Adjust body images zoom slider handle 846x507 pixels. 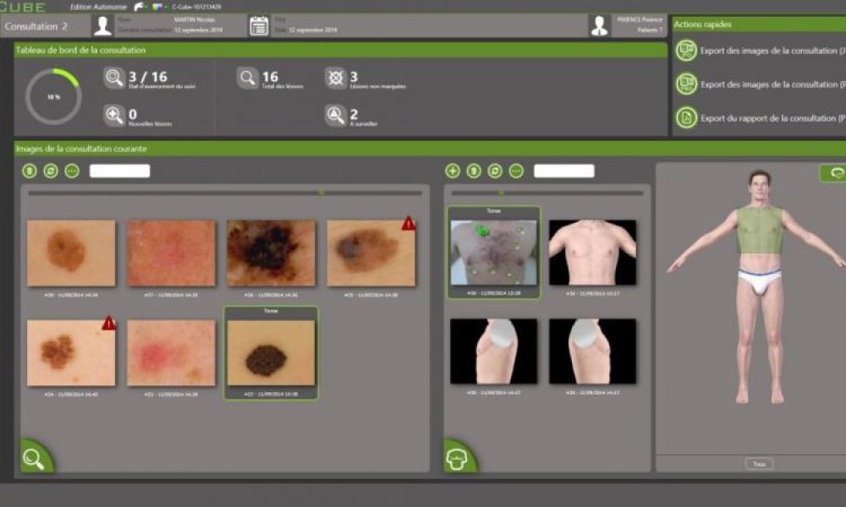click(502, 193)
